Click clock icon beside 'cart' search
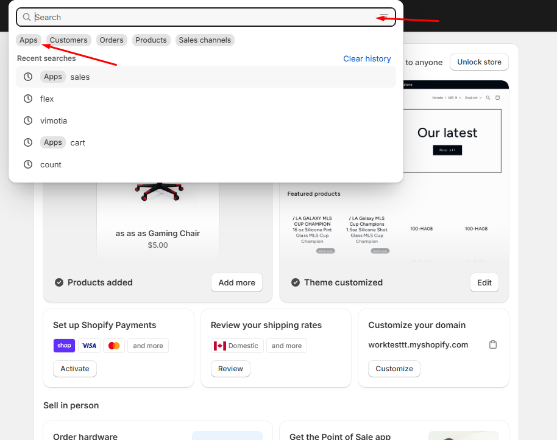Image resolution: width=557 pixels, height=440 pixels. pos(28,142)
